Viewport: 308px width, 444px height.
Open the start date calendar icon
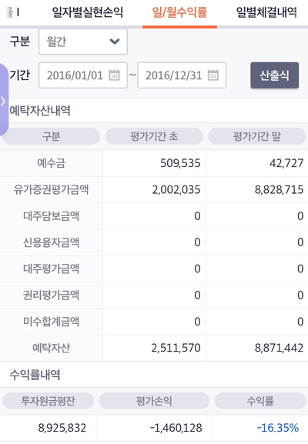point(114,75)
